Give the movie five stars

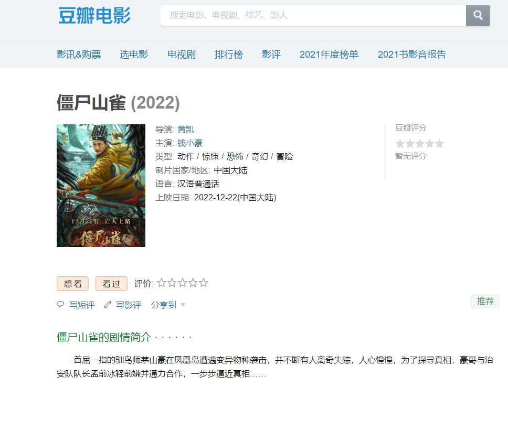204,283
